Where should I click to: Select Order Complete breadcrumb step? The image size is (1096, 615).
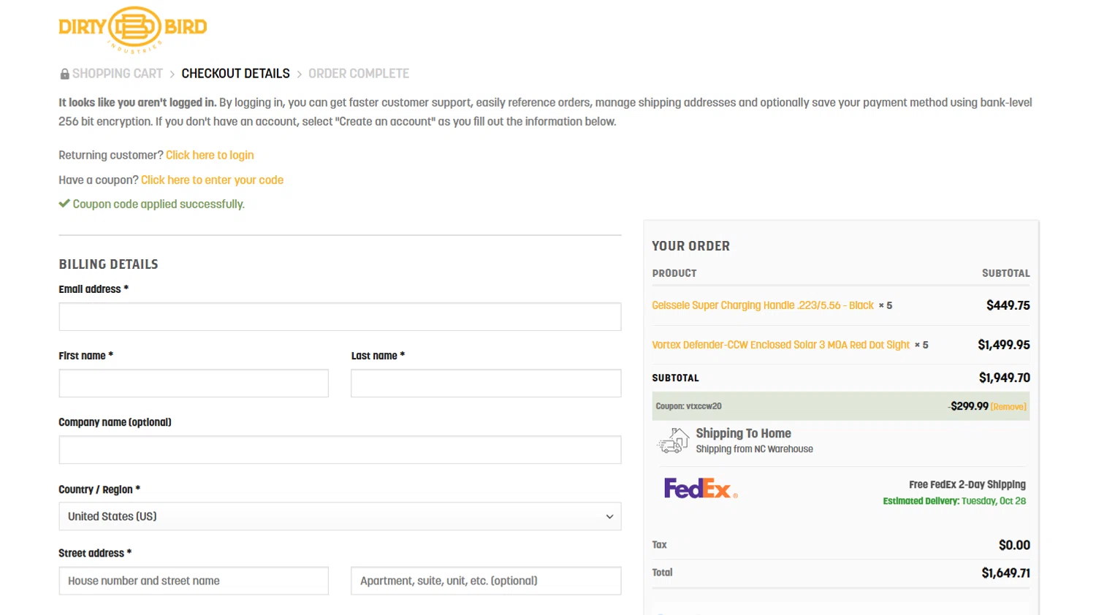[358, 74]
